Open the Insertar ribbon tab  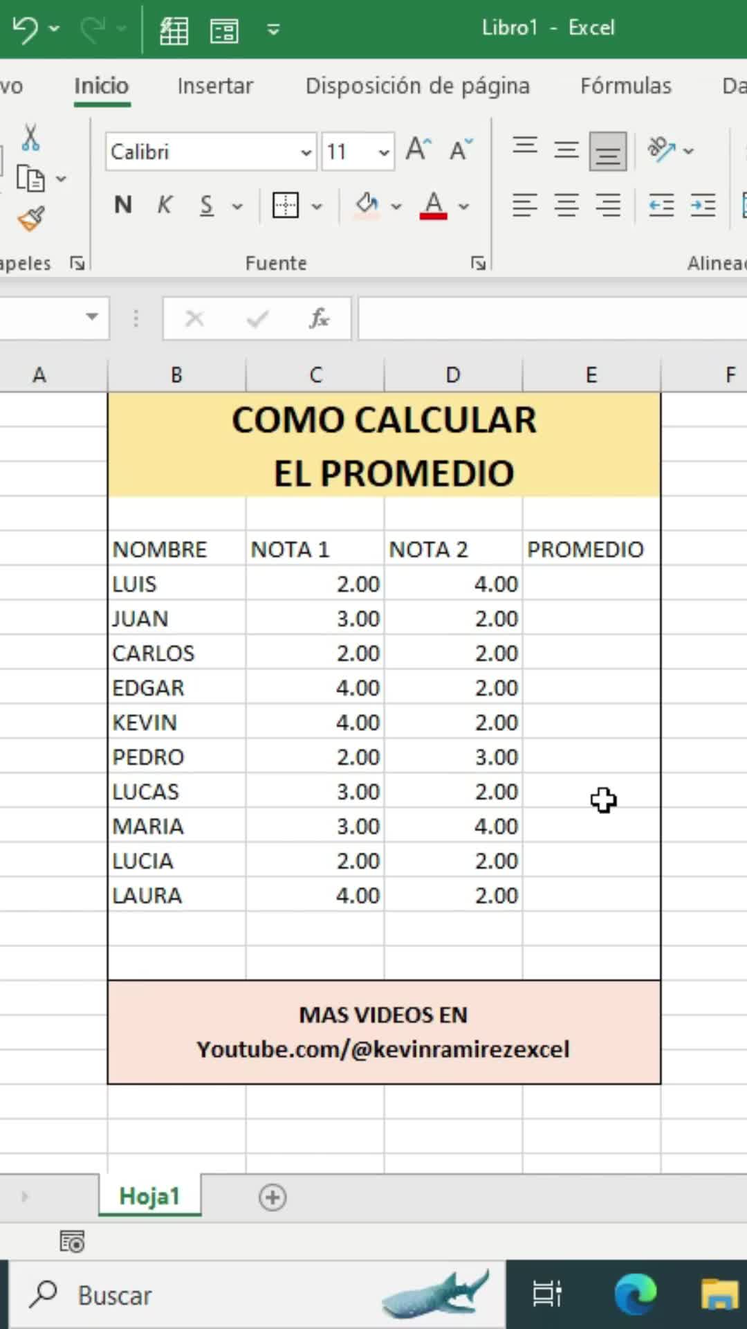(x=214, y=86)
